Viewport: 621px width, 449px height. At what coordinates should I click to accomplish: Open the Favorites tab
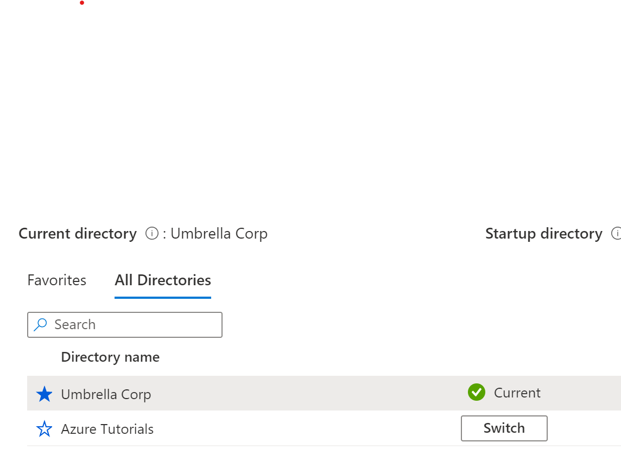pyautogui.click(x=56, y=280)
